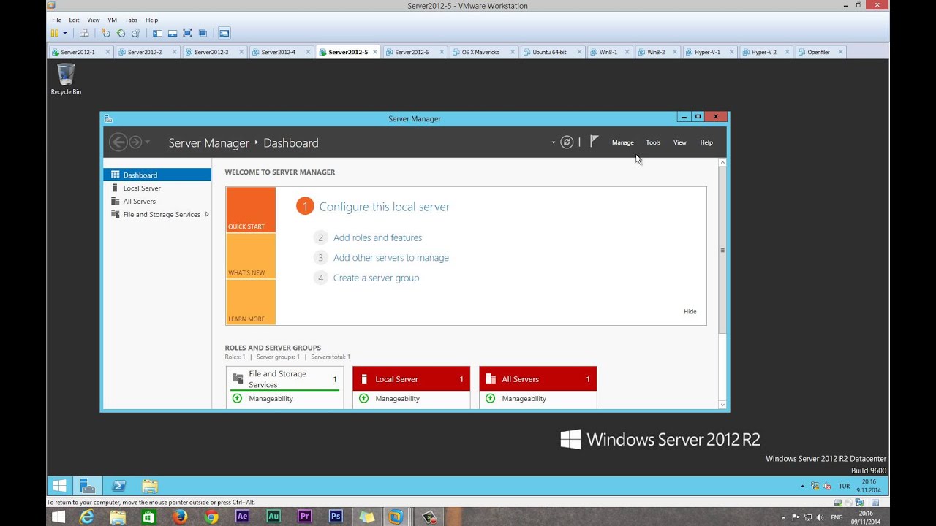
Task: Close the Server2012-1 tab
Action: coord(107,52)
